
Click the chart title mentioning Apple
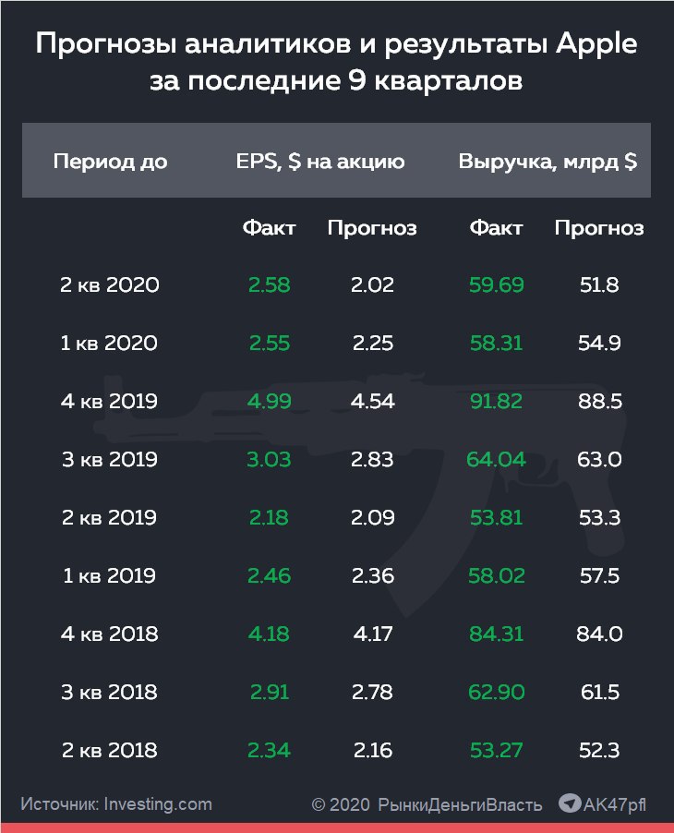336,61
